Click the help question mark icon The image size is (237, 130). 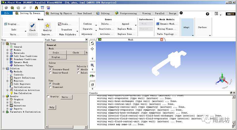point(207,14)
